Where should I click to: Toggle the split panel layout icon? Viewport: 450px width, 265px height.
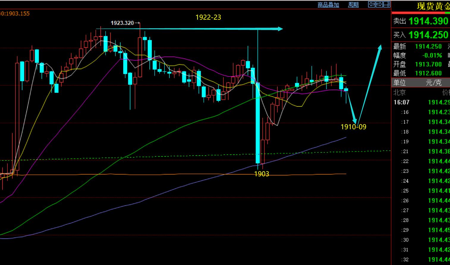[x=387, y=4]
